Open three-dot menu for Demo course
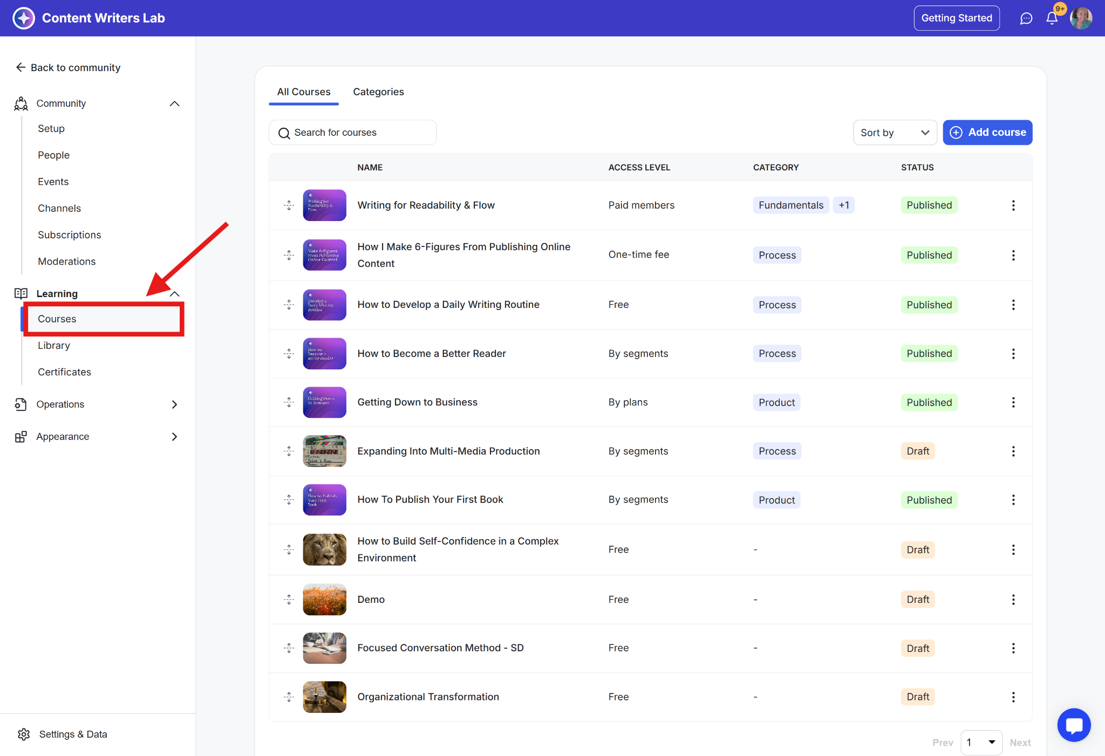The image size is (1105, 756). [x=1013, y=600]
